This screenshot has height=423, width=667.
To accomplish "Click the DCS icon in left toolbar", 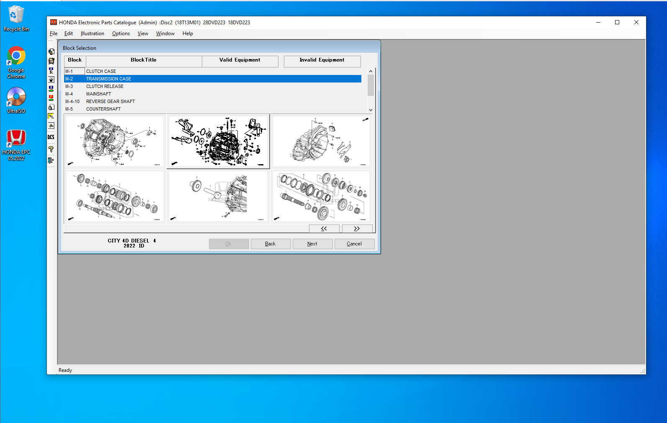I will point(51,137).
